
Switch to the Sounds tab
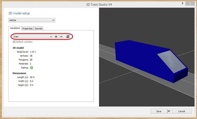[38, 28]
